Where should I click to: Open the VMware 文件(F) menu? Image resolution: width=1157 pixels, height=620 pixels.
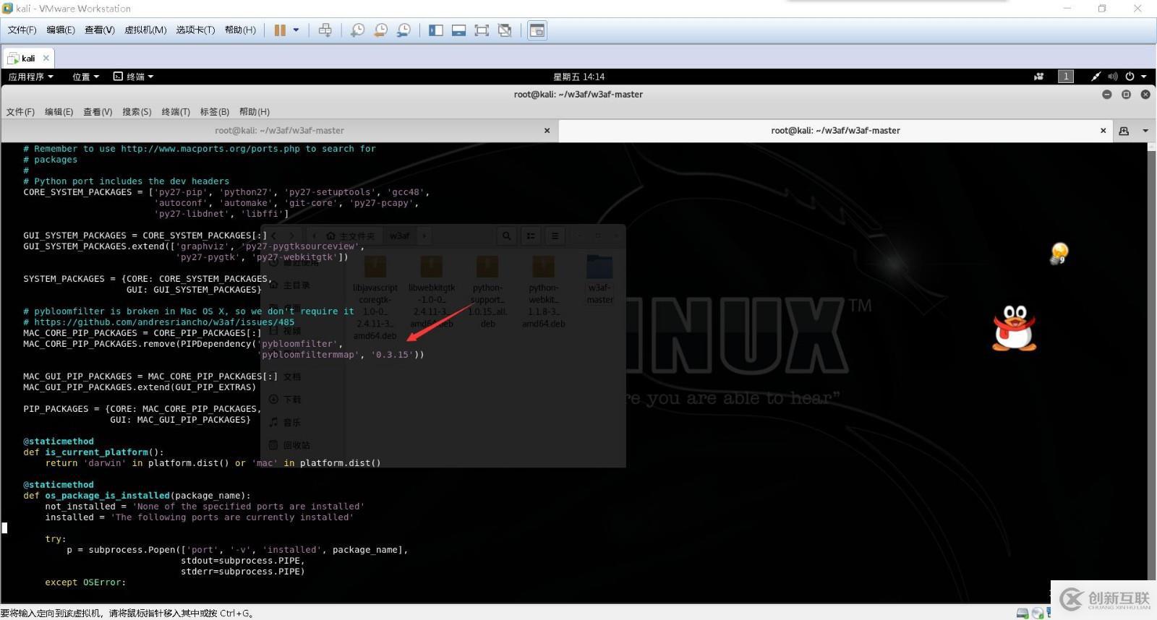coord(22,30)
